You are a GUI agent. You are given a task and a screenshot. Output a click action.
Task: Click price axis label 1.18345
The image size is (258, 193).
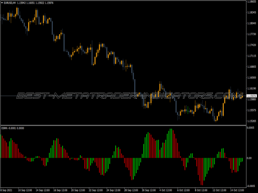(x=252, y=12)
